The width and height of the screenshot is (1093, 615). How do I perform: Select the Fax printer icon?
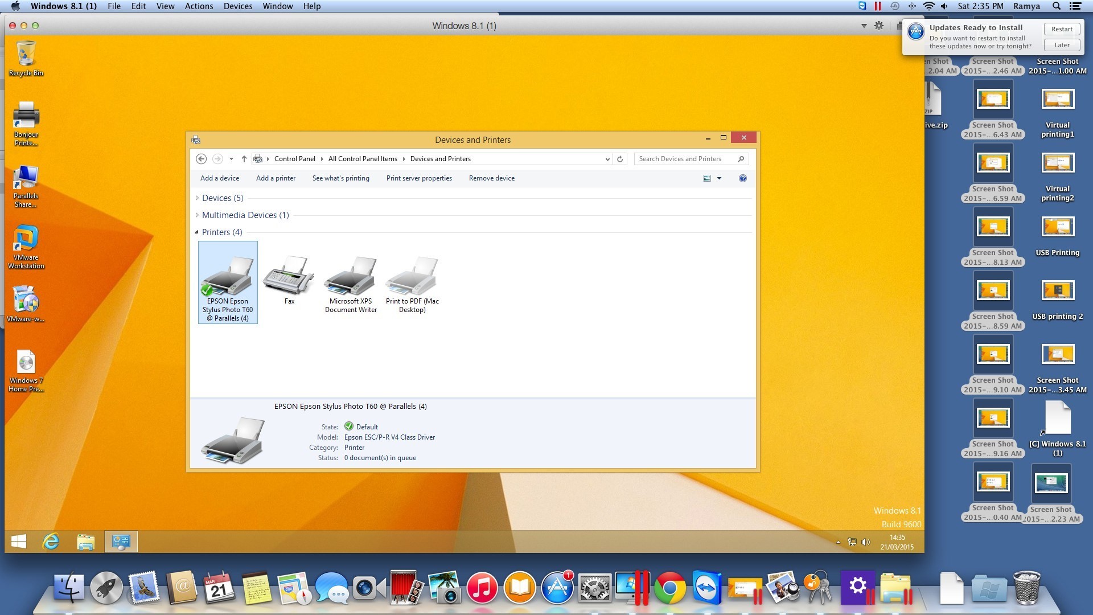tap(289, 280)
